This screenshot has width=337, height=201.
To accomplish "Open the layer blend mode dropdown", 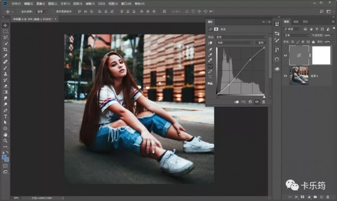I will (x=296, y=35).
